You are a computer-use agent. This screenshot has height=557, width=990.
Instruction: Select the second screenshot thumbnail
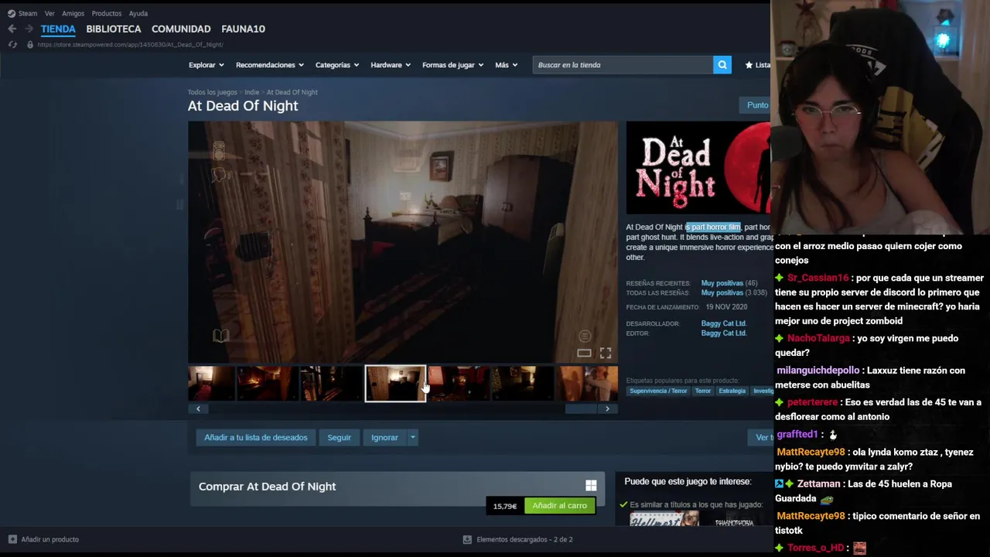coord(268,384)
